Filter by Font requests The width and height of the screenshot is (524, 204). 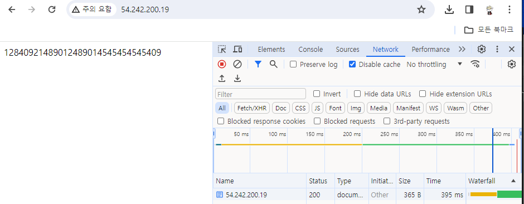click(x=335, y=108)
